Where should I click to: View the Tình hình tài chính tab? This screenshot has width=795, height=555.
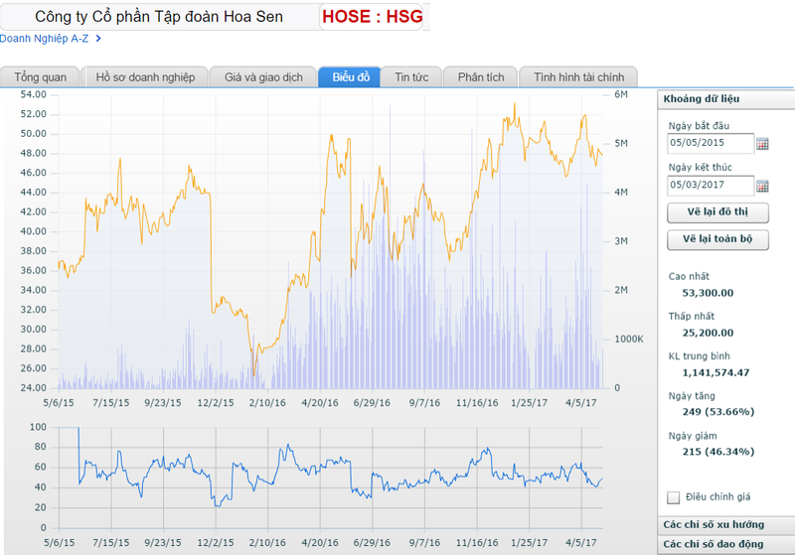click(578, 77)
